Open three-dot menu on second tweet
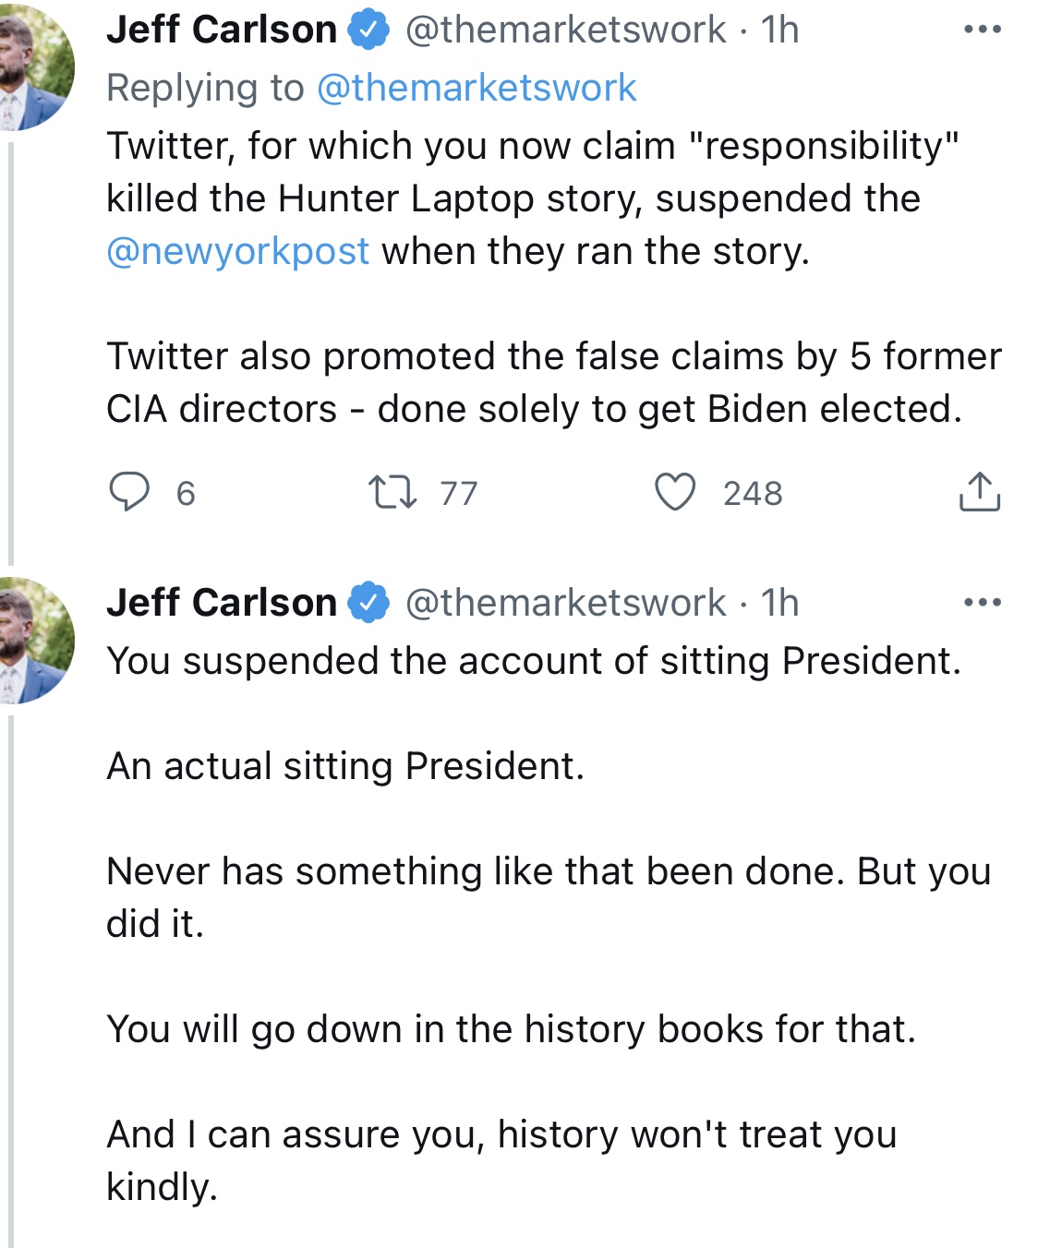1050x1248 pixels. click(982, 603)
